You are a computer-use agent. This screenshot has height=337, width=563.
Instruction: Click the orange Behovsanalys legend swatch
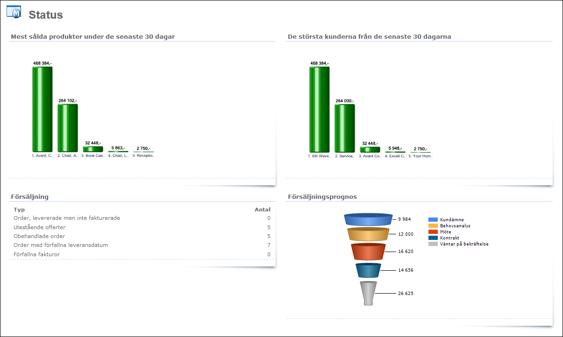point(433,225)
